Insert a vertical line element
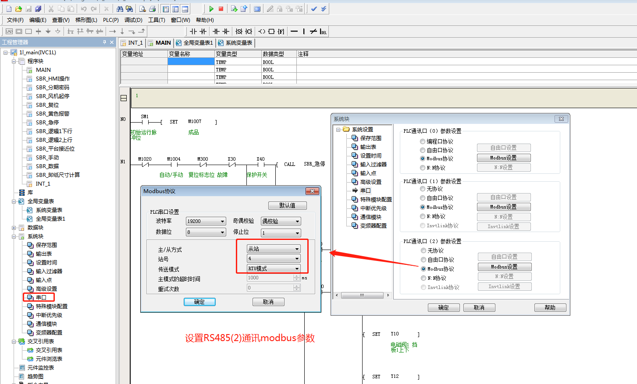Screen dimensions: 637x384 (304, 32)
